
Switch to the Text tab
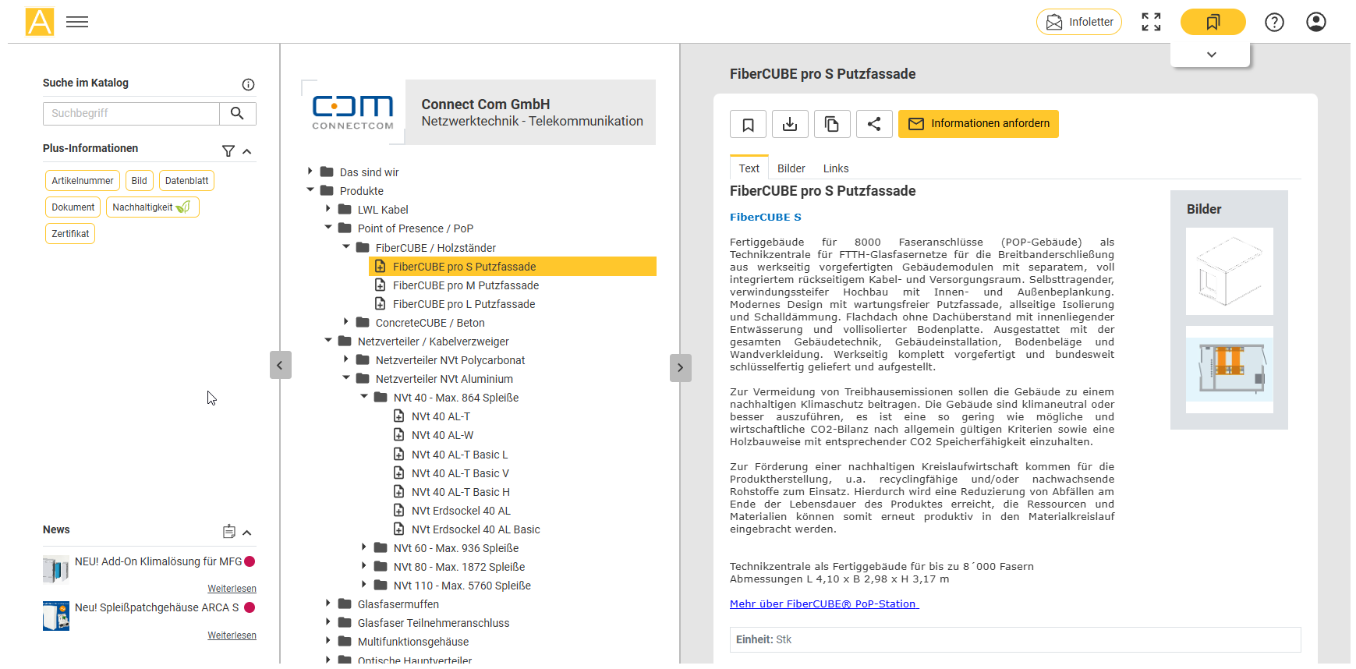coord(749,168)
